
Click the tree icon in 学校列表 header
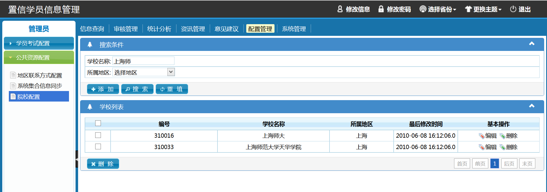point(90,107)
